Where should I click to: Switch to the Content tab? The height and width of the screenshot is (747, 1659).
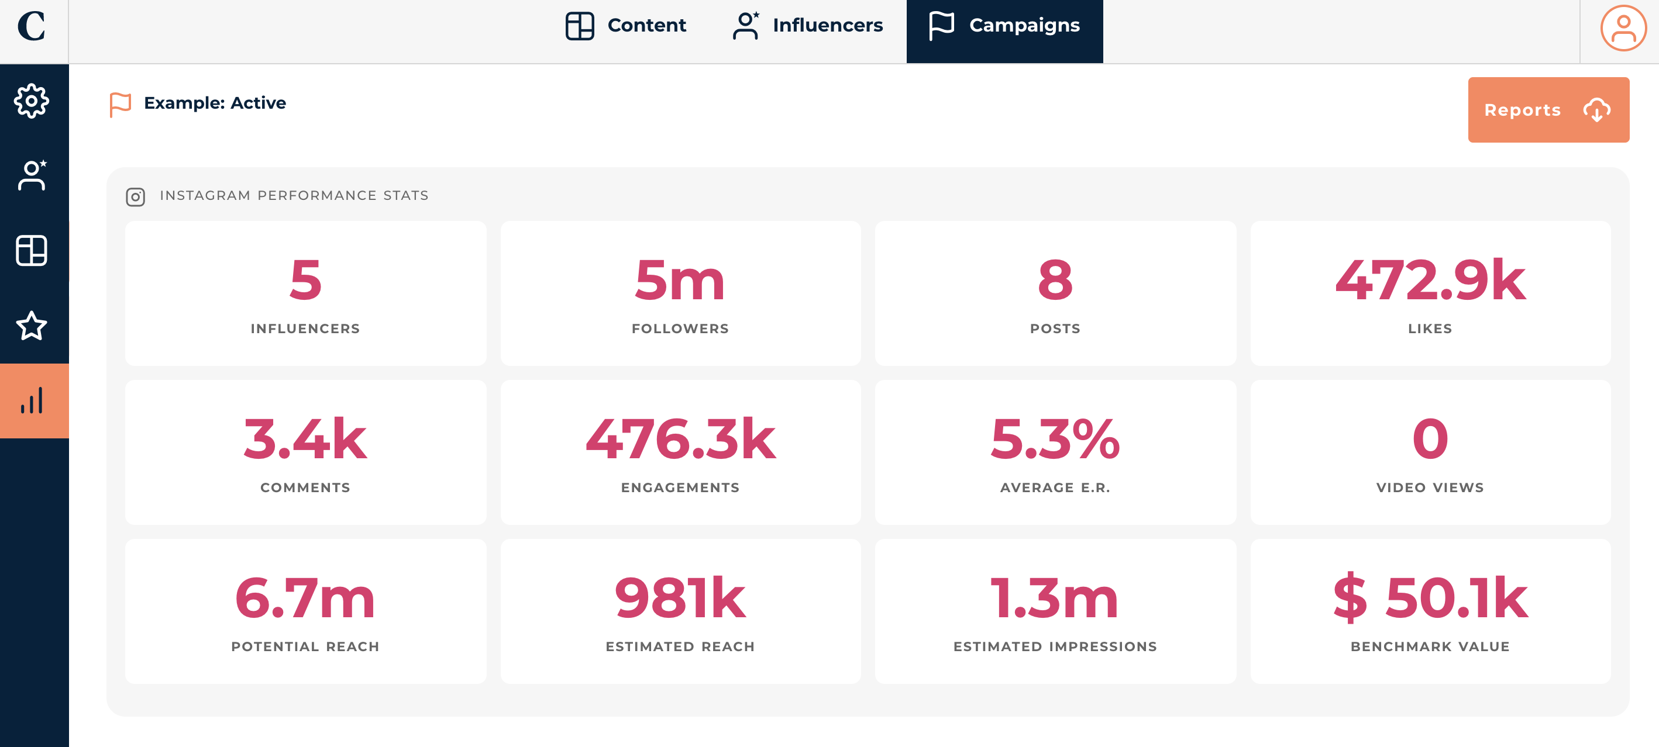pyautogui.click(x=625, y=26)
